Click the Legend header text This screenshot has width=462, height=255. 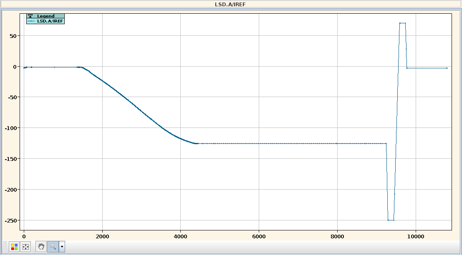tap(46, 16)
